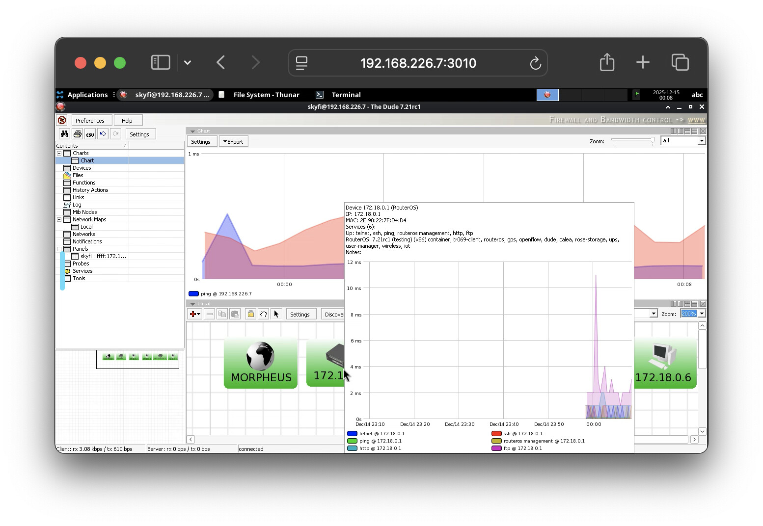
Task: Click the map's down scroll arrow
Action: [702, 431]
